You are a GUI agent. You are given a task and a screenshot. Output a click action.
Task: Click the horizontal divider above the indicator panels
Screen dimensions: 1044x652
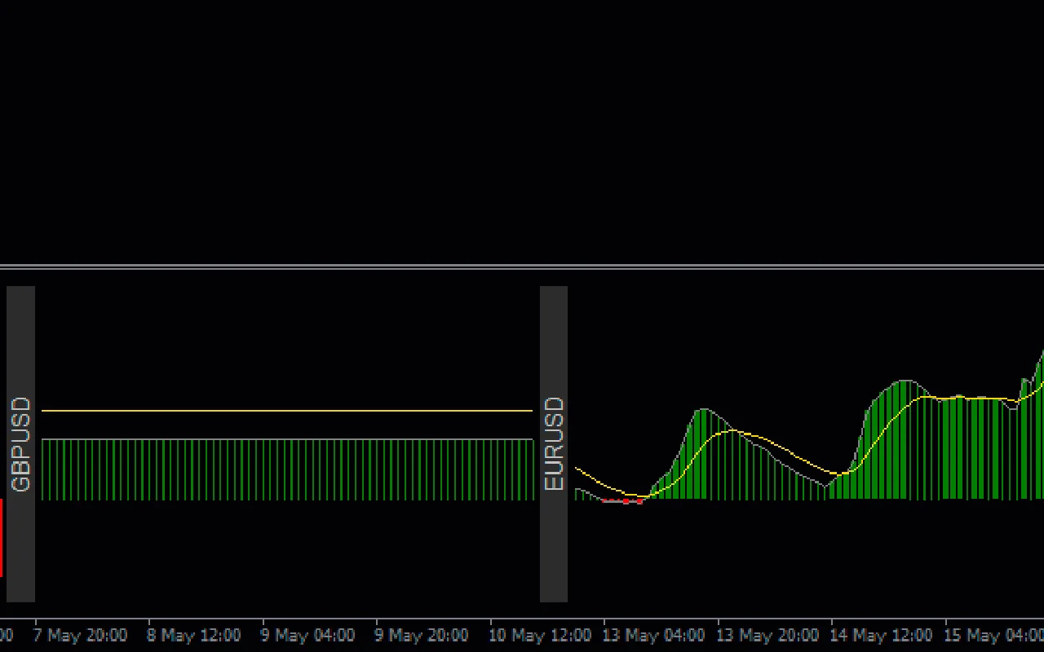[x=522, y=267]
